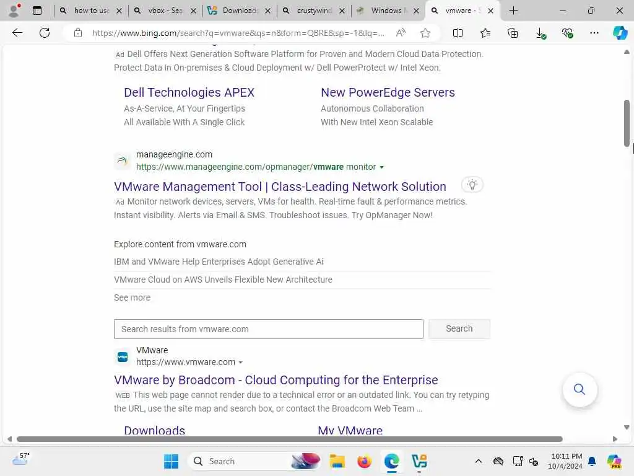Image resolution: width=634 pixels, height=476 pixels.
Task: Open the VirtualBox app in taskbar
Action: (x=419, y=461)
